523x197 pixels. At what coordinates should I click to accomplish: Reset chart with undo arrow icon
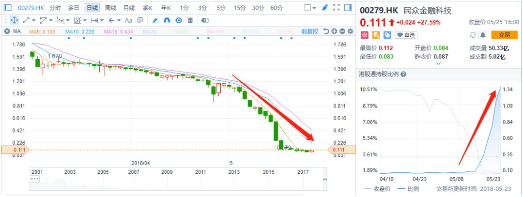[326, 31]
